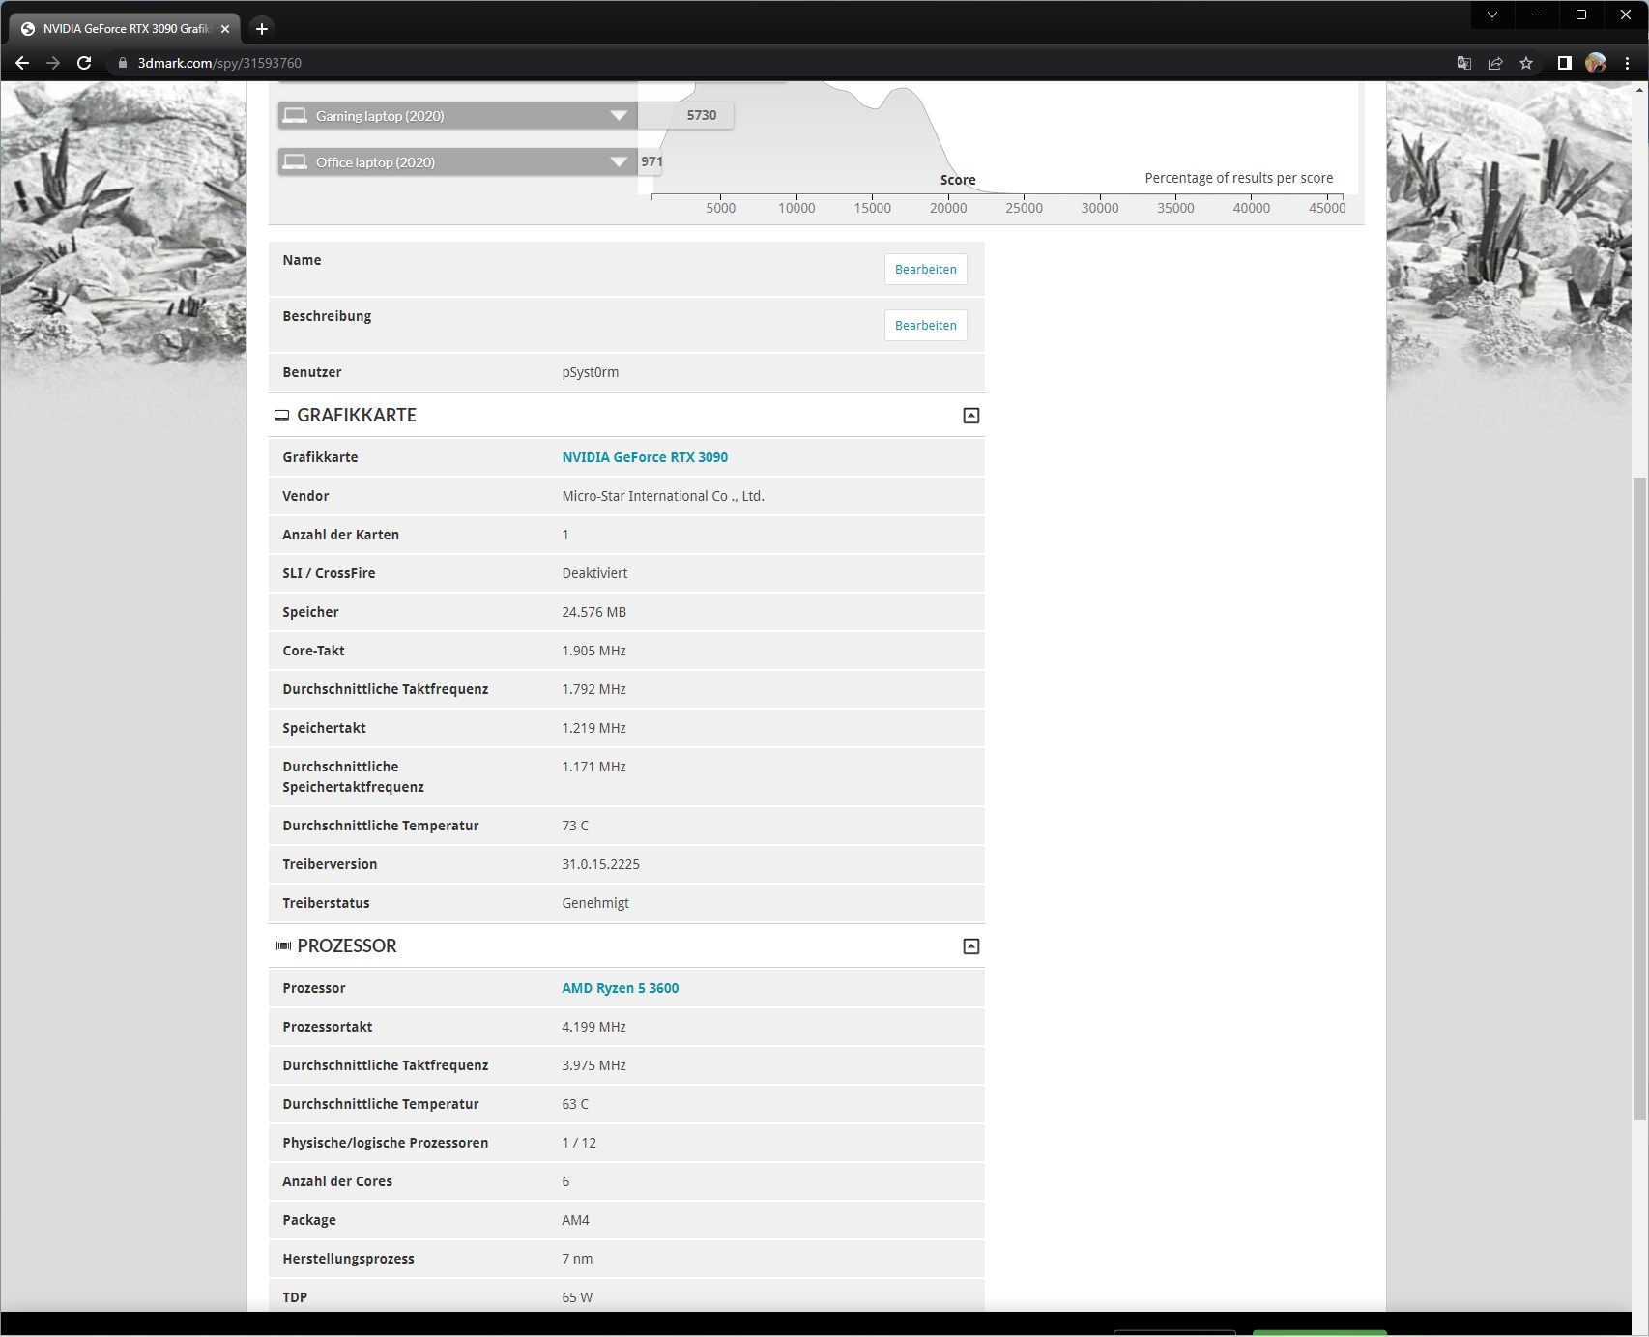The image size is (1649, 1337).
Task: Click the GPU temperature value 73 C
Action: 575,826
